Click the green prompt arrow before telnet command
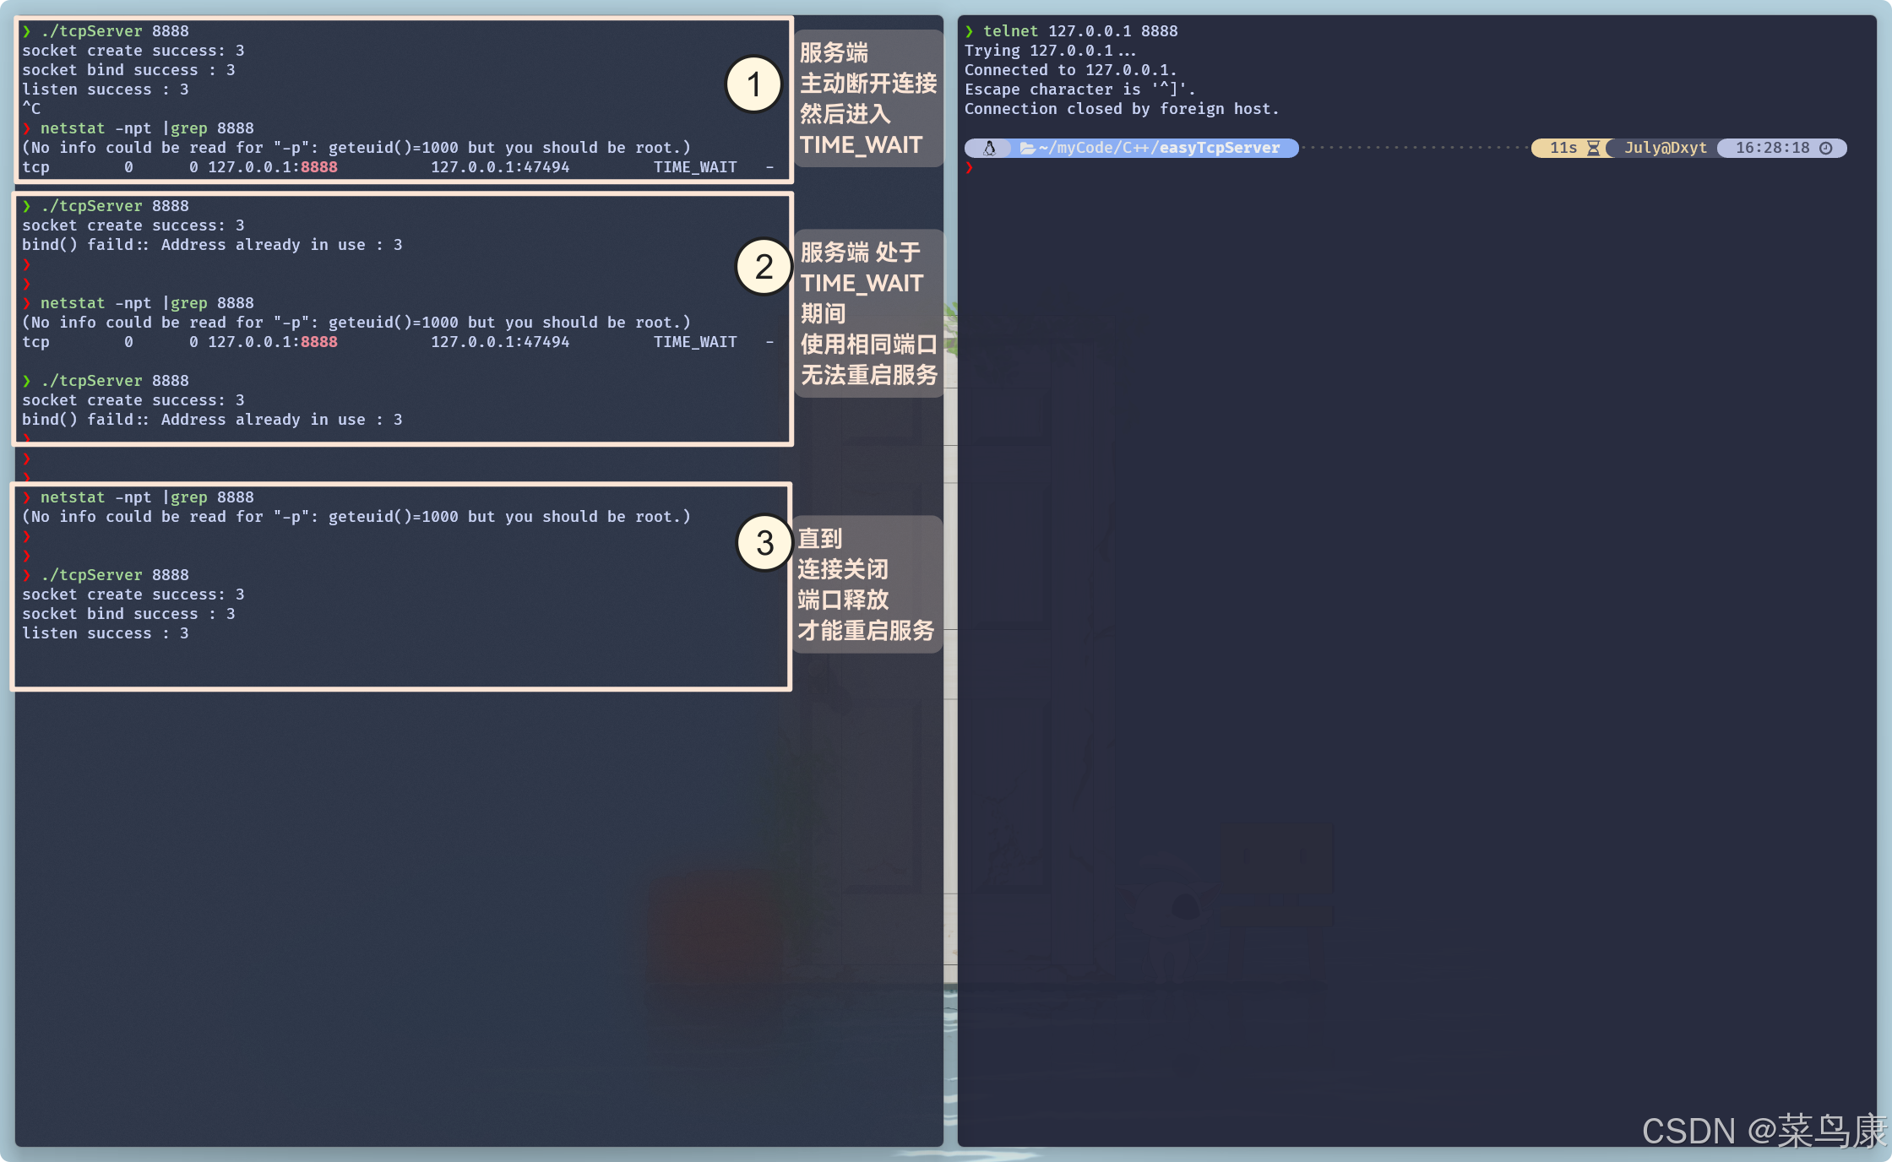The image size is (1892, 1162). point(970,31)
